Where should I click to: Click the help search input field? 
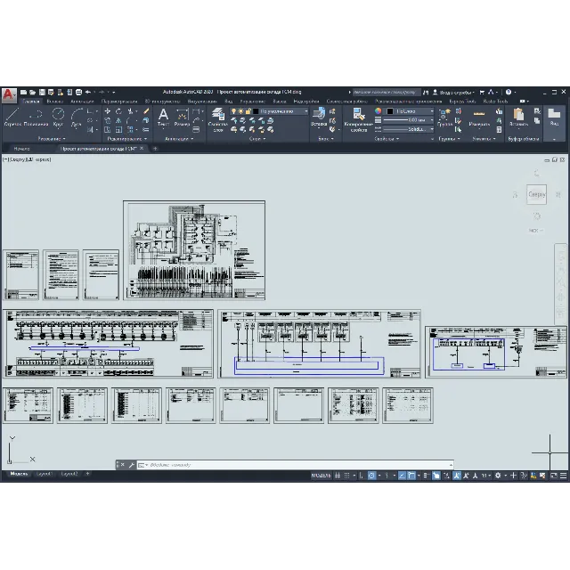point(386,93)
